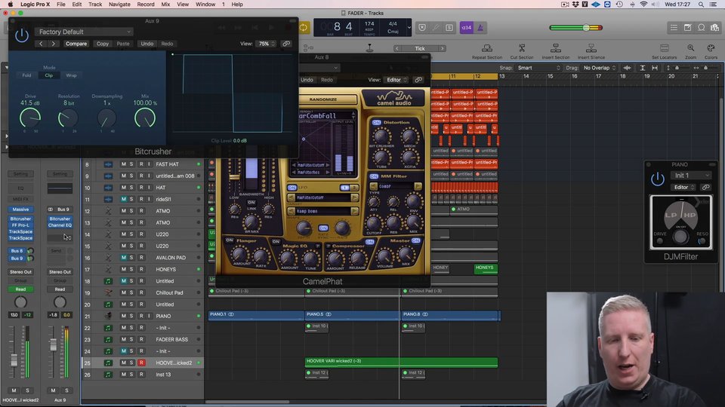Select Clip mode in Bitcrusher

49,75
